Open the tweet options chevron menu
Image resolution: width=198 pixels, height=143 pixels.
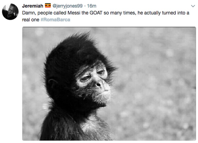(193, 6)
